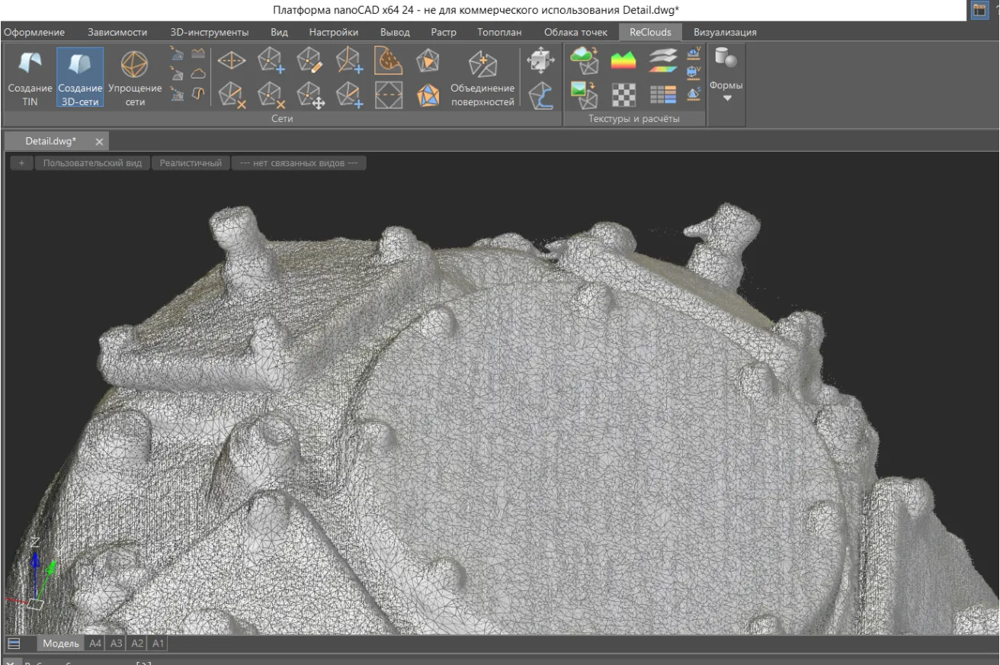Viewport: 1000px width, 665px height.
Task: Click the move vertex arrows icon
Action: point(310,95)
